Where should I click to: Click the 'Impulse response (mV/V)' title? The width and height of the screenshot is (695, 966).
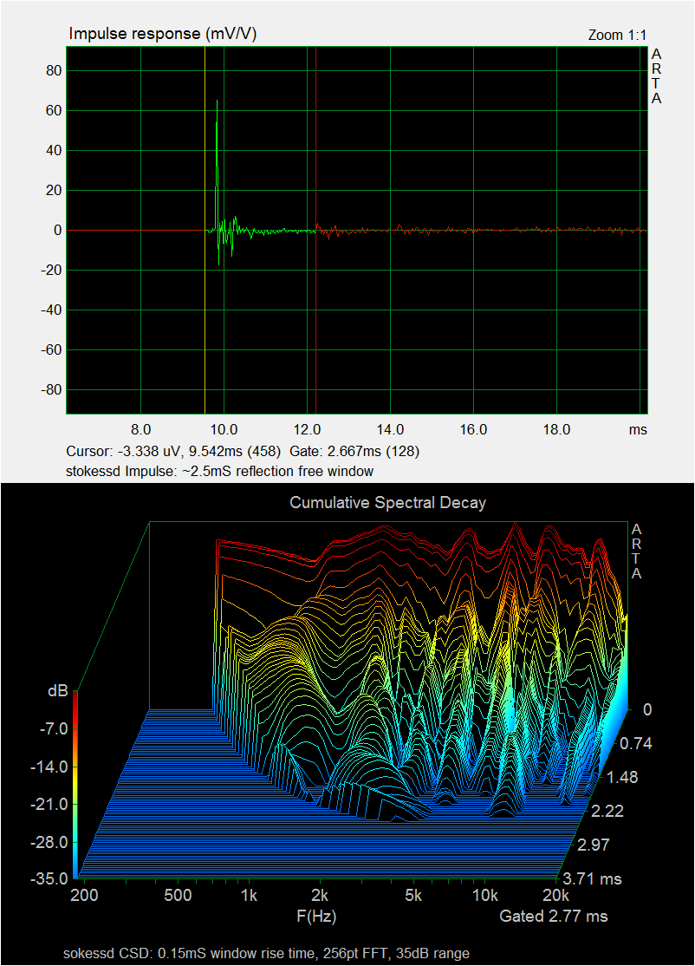(163, 33)
